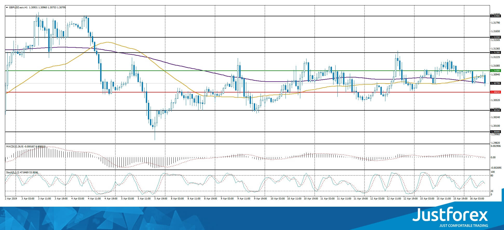Click the 0.002906 value on the MACD scale
The height and width of the screenshot is (230, 504).
(x=495, y=147)
